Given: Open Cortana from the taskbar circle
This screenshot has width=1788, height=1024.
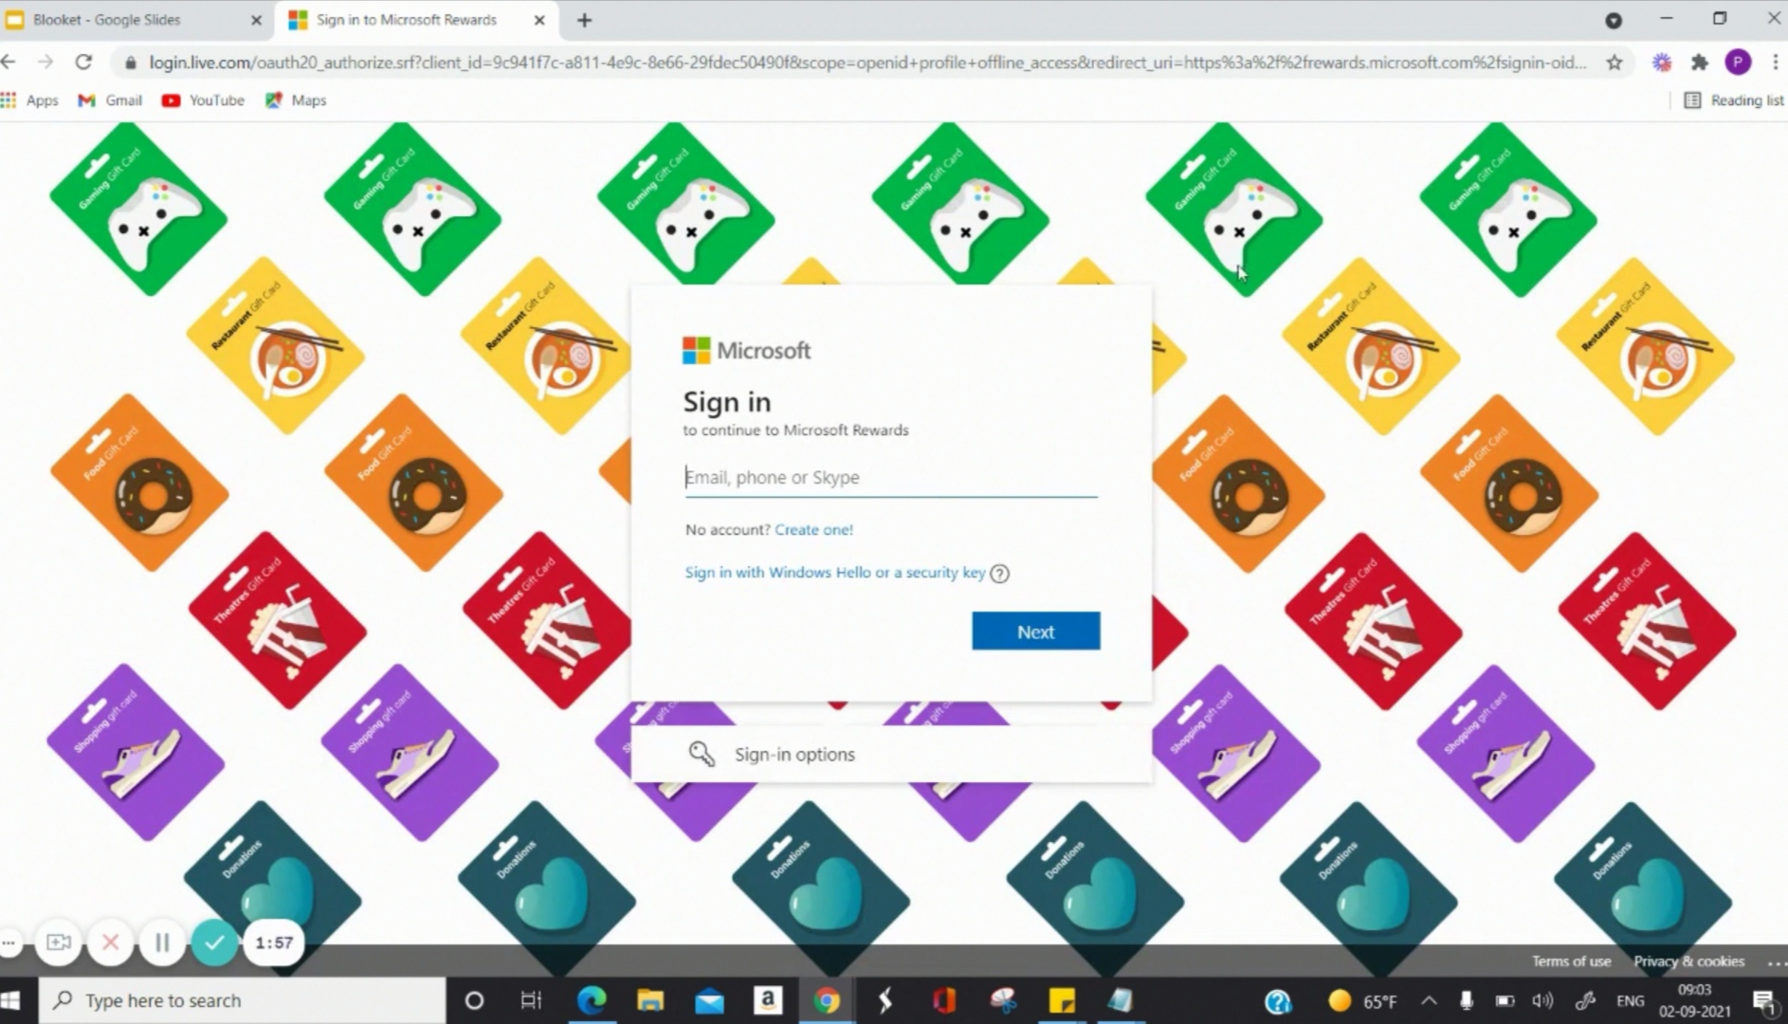Looking at the screenshot, I should [474, 1000].
